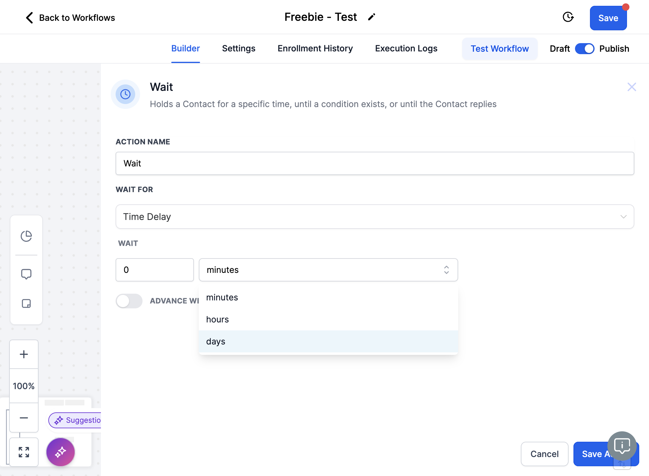Click the Cancel button

pyautogui.click(x=544, y=454)
